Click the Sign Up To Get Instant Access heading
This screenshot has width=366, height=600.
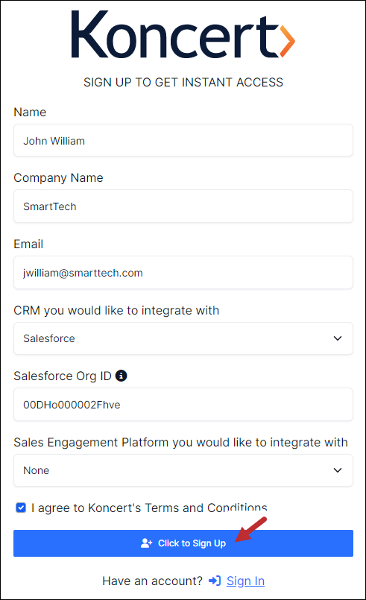point(183,82)
